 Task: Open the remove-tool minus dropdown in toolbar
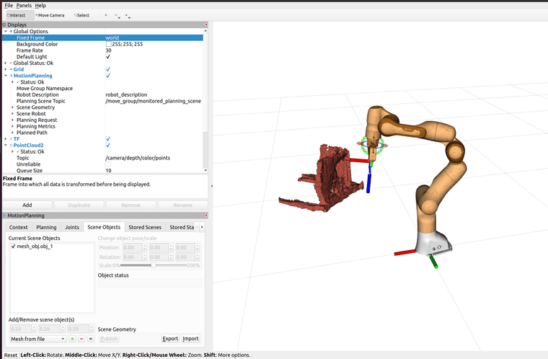tap(118, 16)
